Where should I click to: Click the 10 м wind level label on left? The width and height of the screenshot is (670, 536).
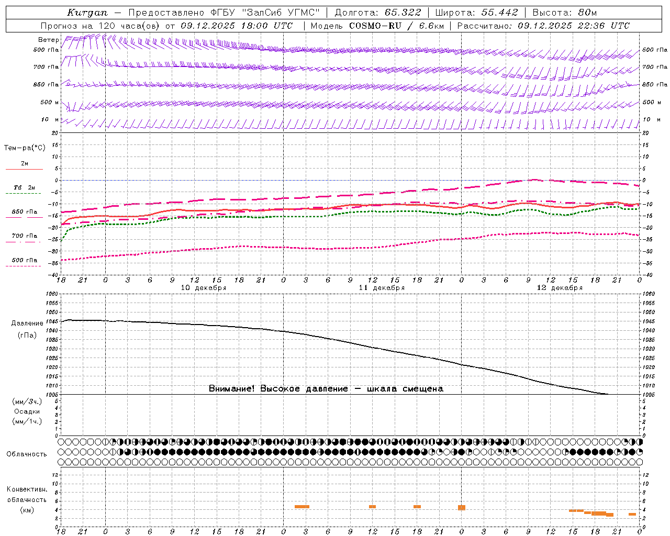point(50,119)
